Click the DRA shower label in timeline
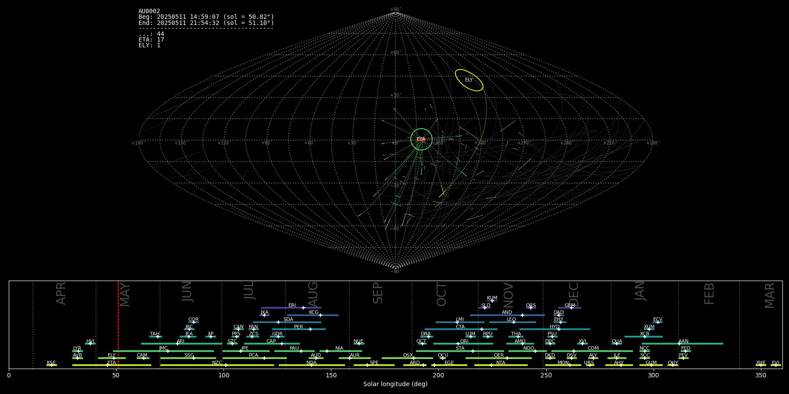The image size is (789, 394). point(426,334)
